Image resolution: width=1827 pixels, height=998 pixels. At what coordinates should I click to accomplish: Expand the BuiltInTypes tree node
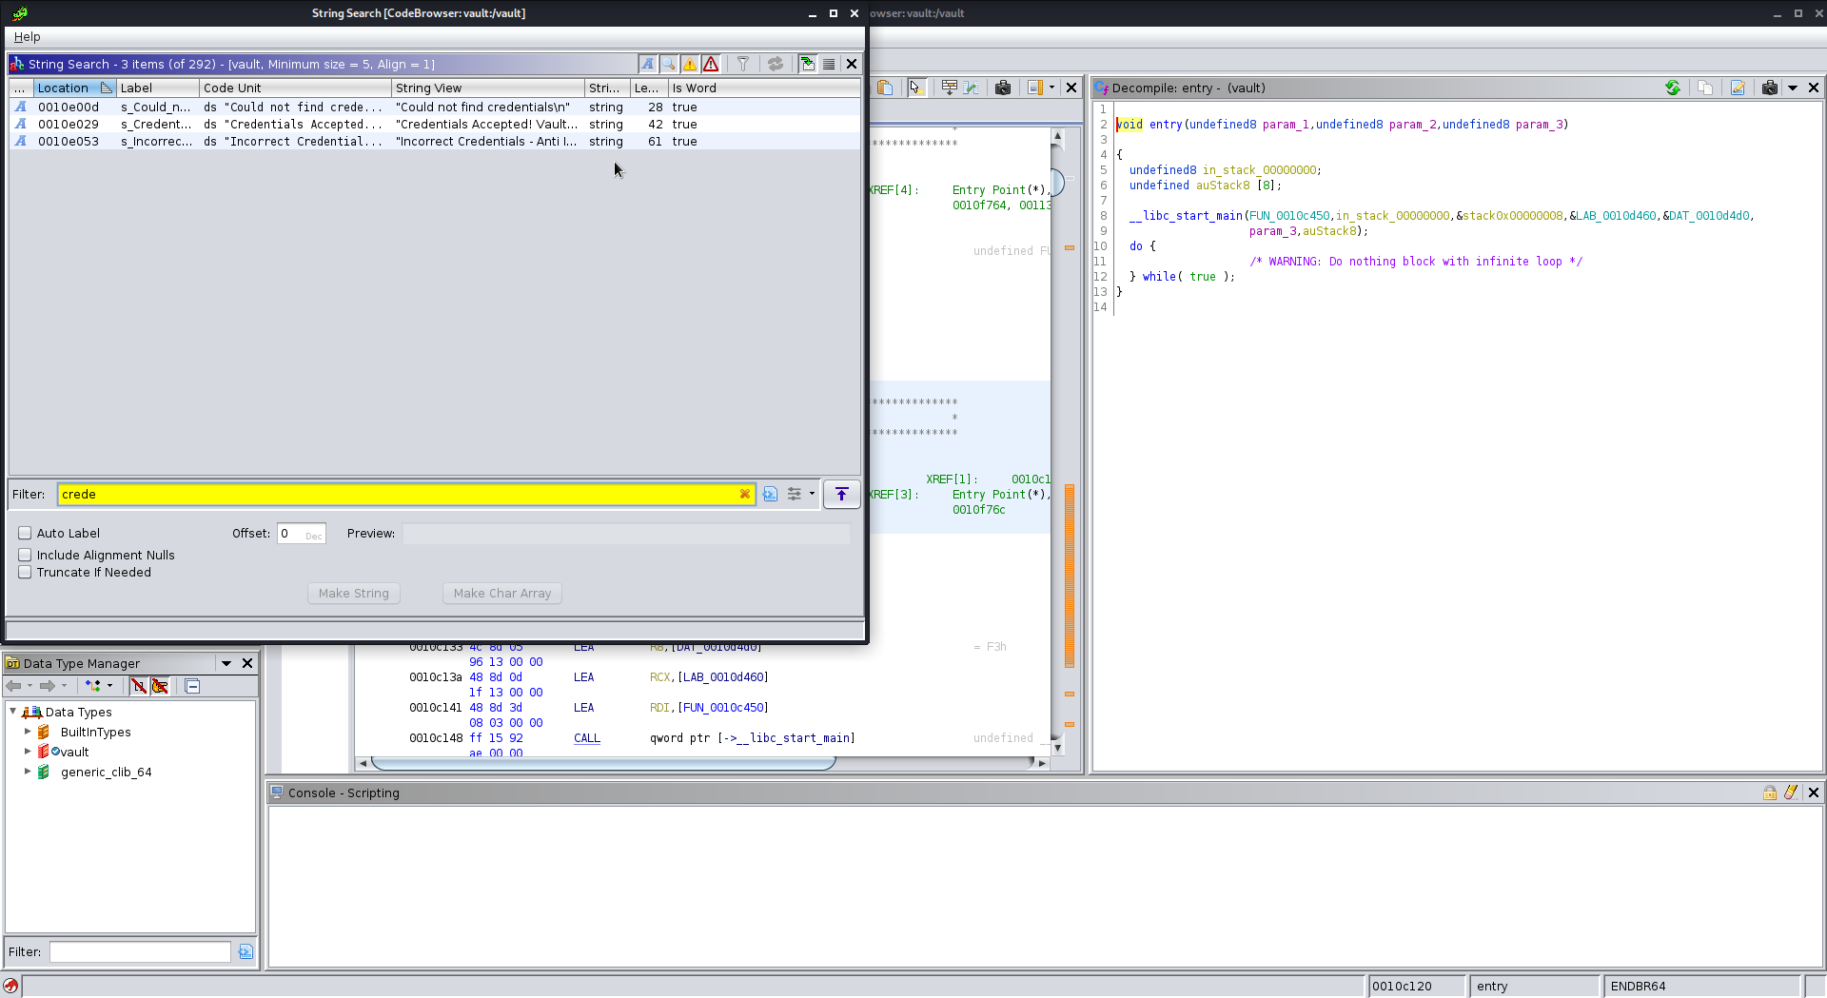(28, 732)
